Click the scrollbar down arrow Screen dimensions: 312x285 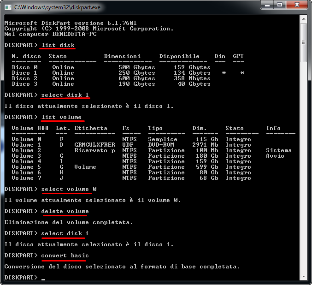coord(304,276)
